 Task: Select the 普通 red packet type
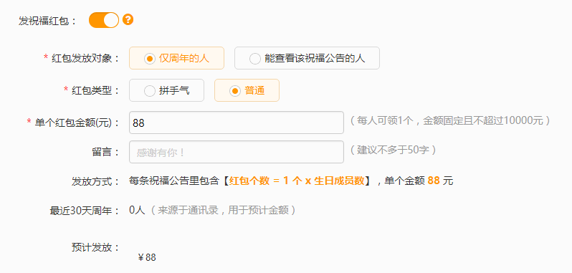pyautogui.click(x=247, y=90)
